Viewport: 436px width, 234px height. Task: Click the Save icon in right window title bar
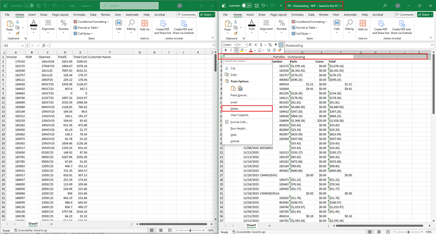click(257, 5)
